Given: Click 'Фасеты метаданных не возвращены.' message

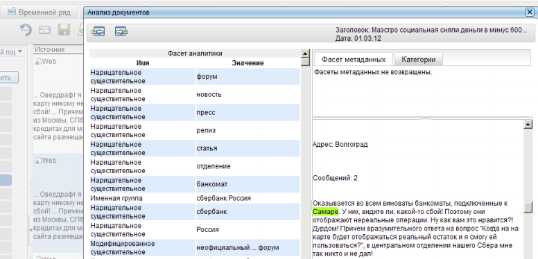Looking at the screenshot, I should pyautogui.click(x=373, y=72).
